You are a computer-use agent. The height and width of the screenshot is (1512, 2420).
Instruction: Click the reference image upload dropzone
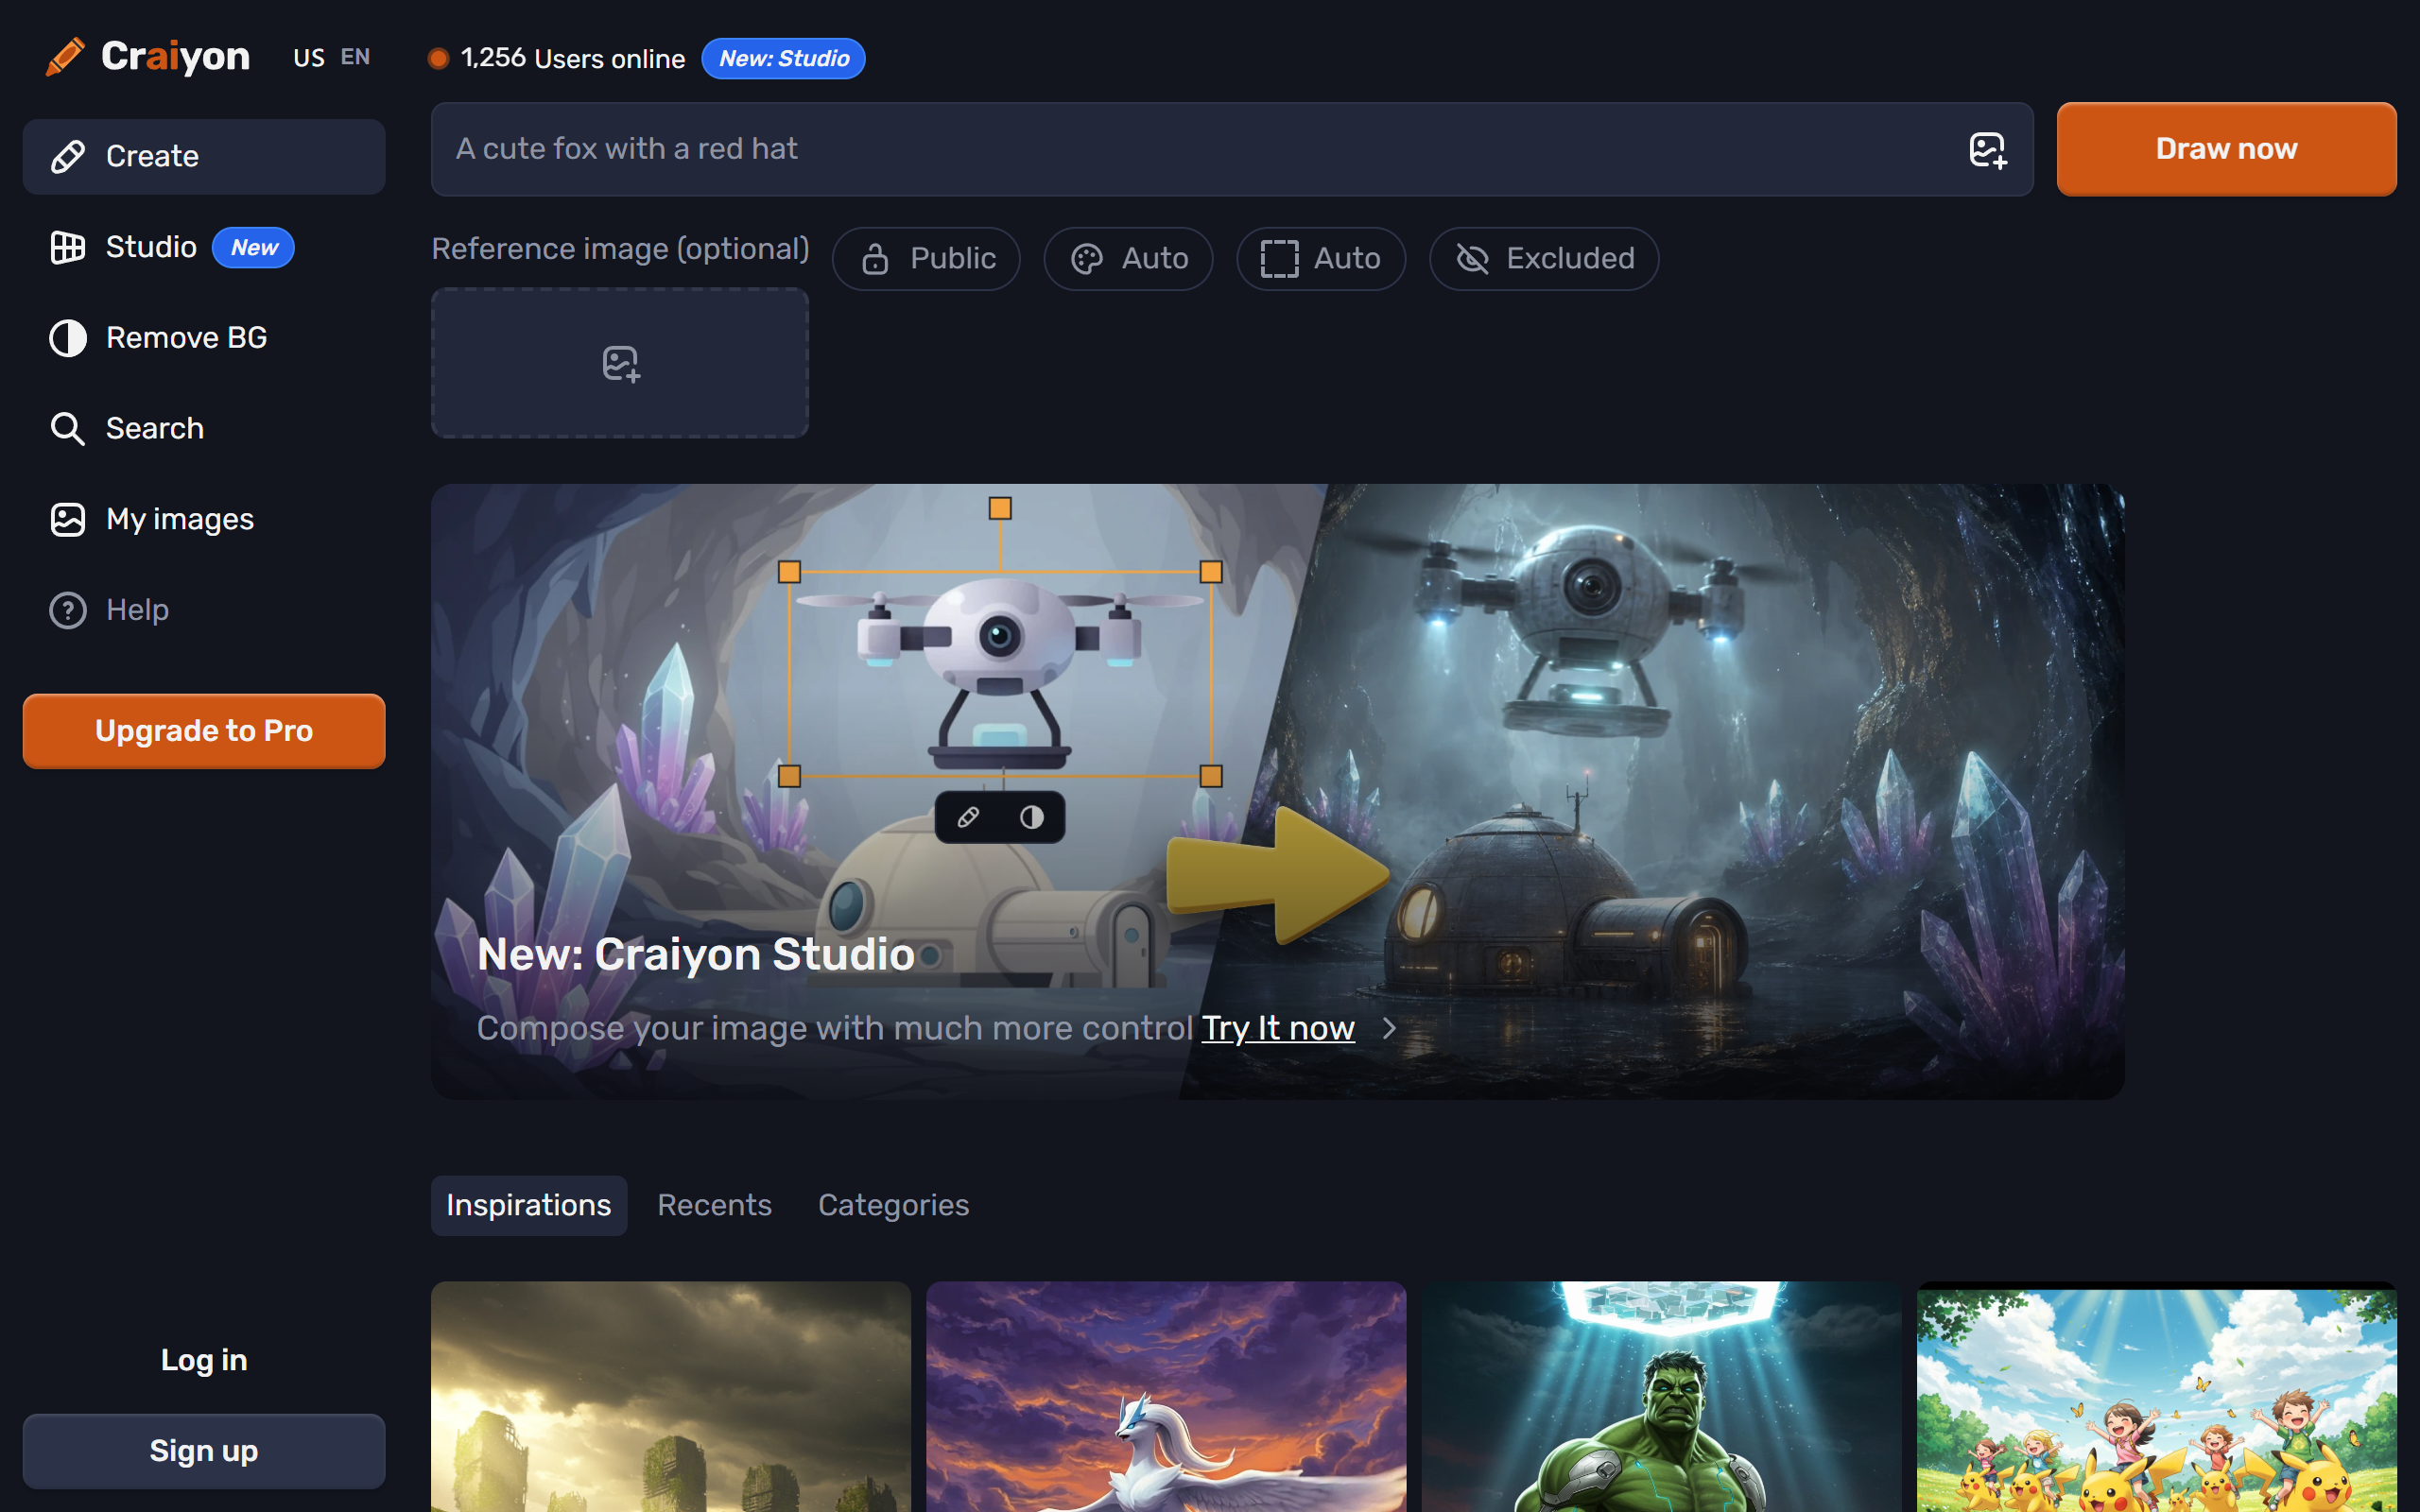(620, 363)
